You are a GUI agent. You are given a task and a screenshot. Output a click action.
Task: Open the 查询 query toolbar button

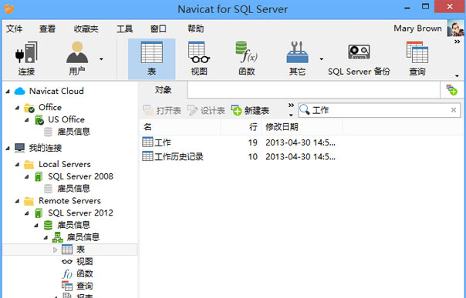417,59
